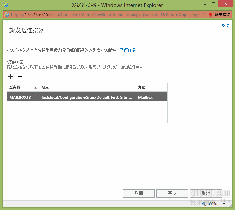Open the 帮助 help link
This screenshot has height=210, width=235.
pyautogui.click(x=225, y=25)
